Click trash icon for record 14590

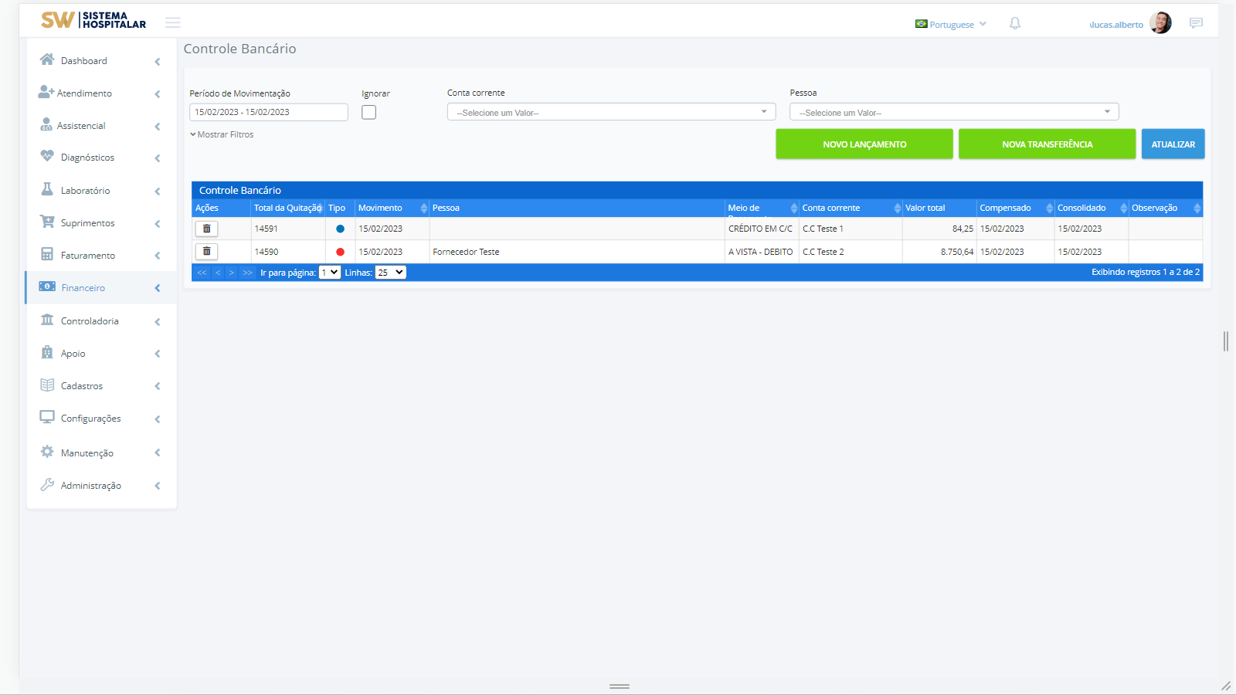pyautogui.click(x=206, y=252)
